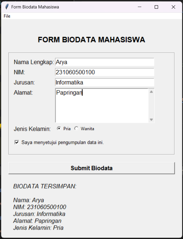
Task: Click the Alamat scrollbar down arrow
Action: [151, 119]
